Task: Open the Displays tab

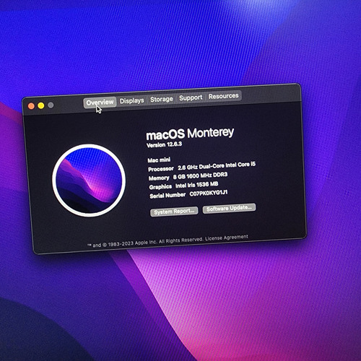Action: tap(132, 100)
